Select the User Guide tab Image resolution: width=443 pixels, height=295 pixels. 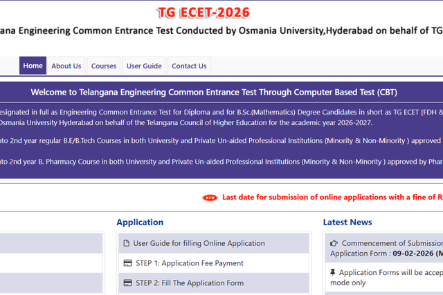[144, 66]
